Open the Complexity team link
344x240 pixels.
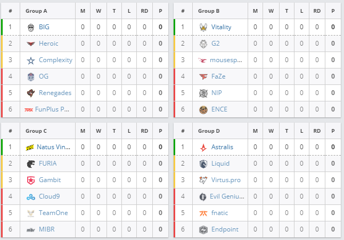[x=55, y=60]
